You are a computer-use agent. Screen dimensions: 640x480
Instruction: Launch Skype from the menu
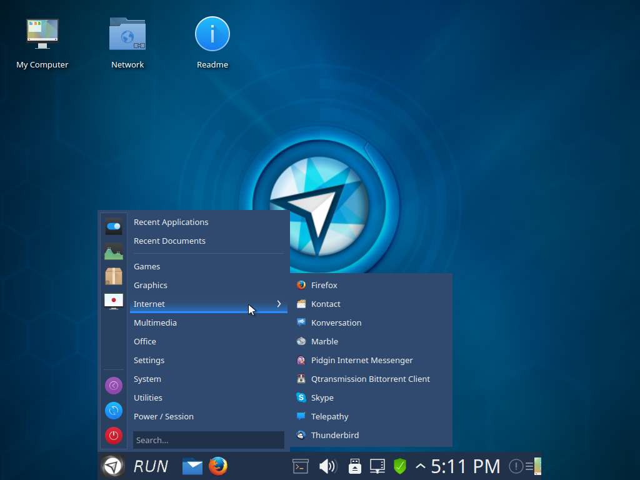pos(322,397)
